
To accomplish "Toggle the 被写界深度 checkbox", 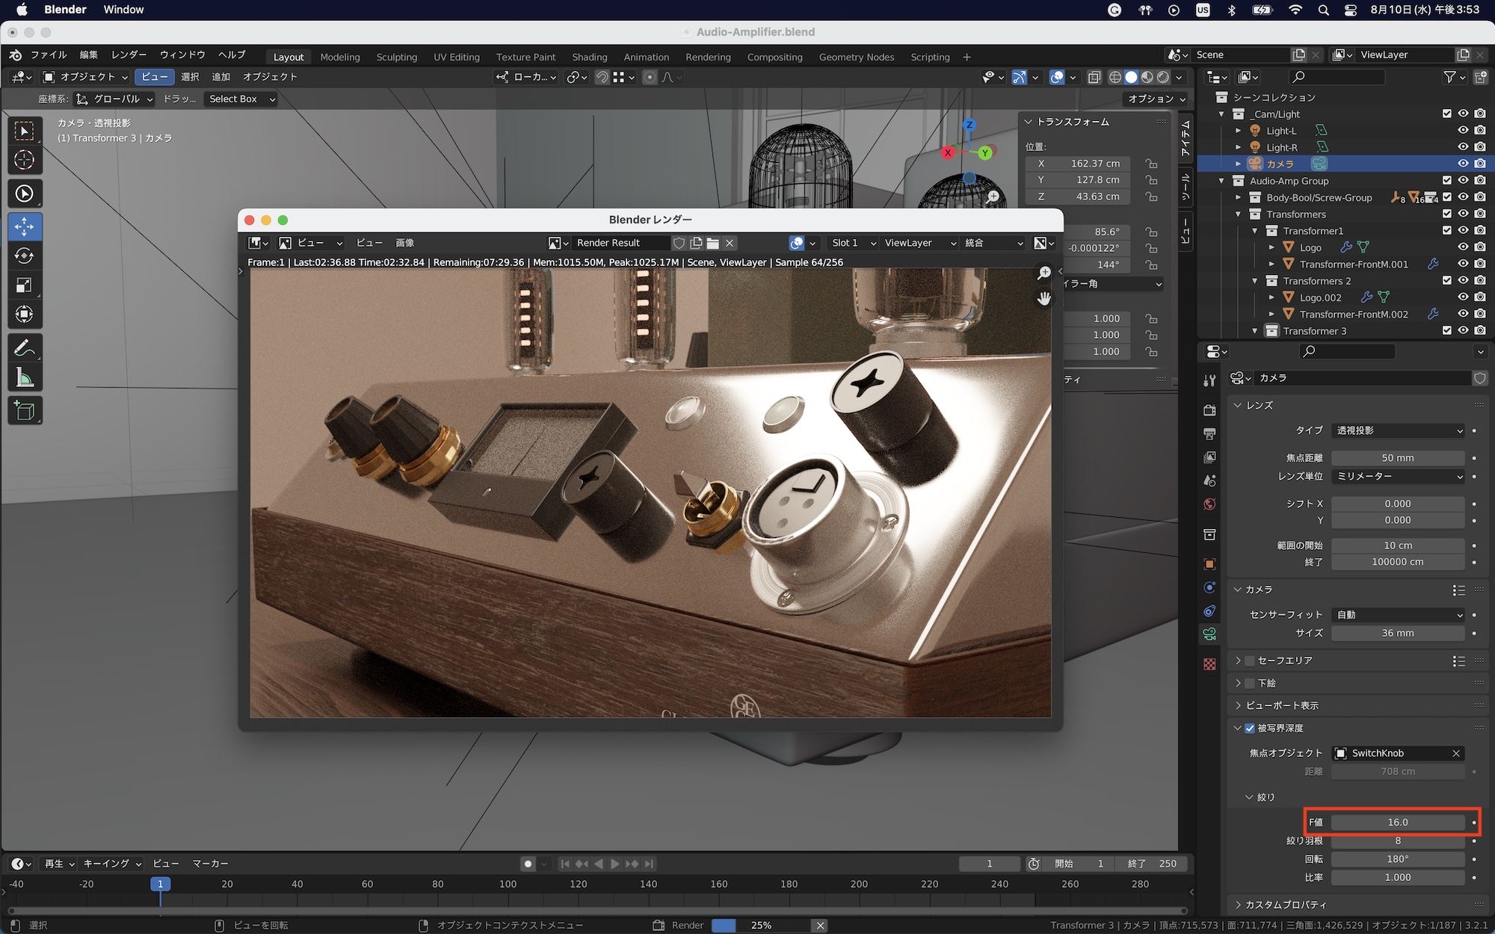I will (1250, 728).
